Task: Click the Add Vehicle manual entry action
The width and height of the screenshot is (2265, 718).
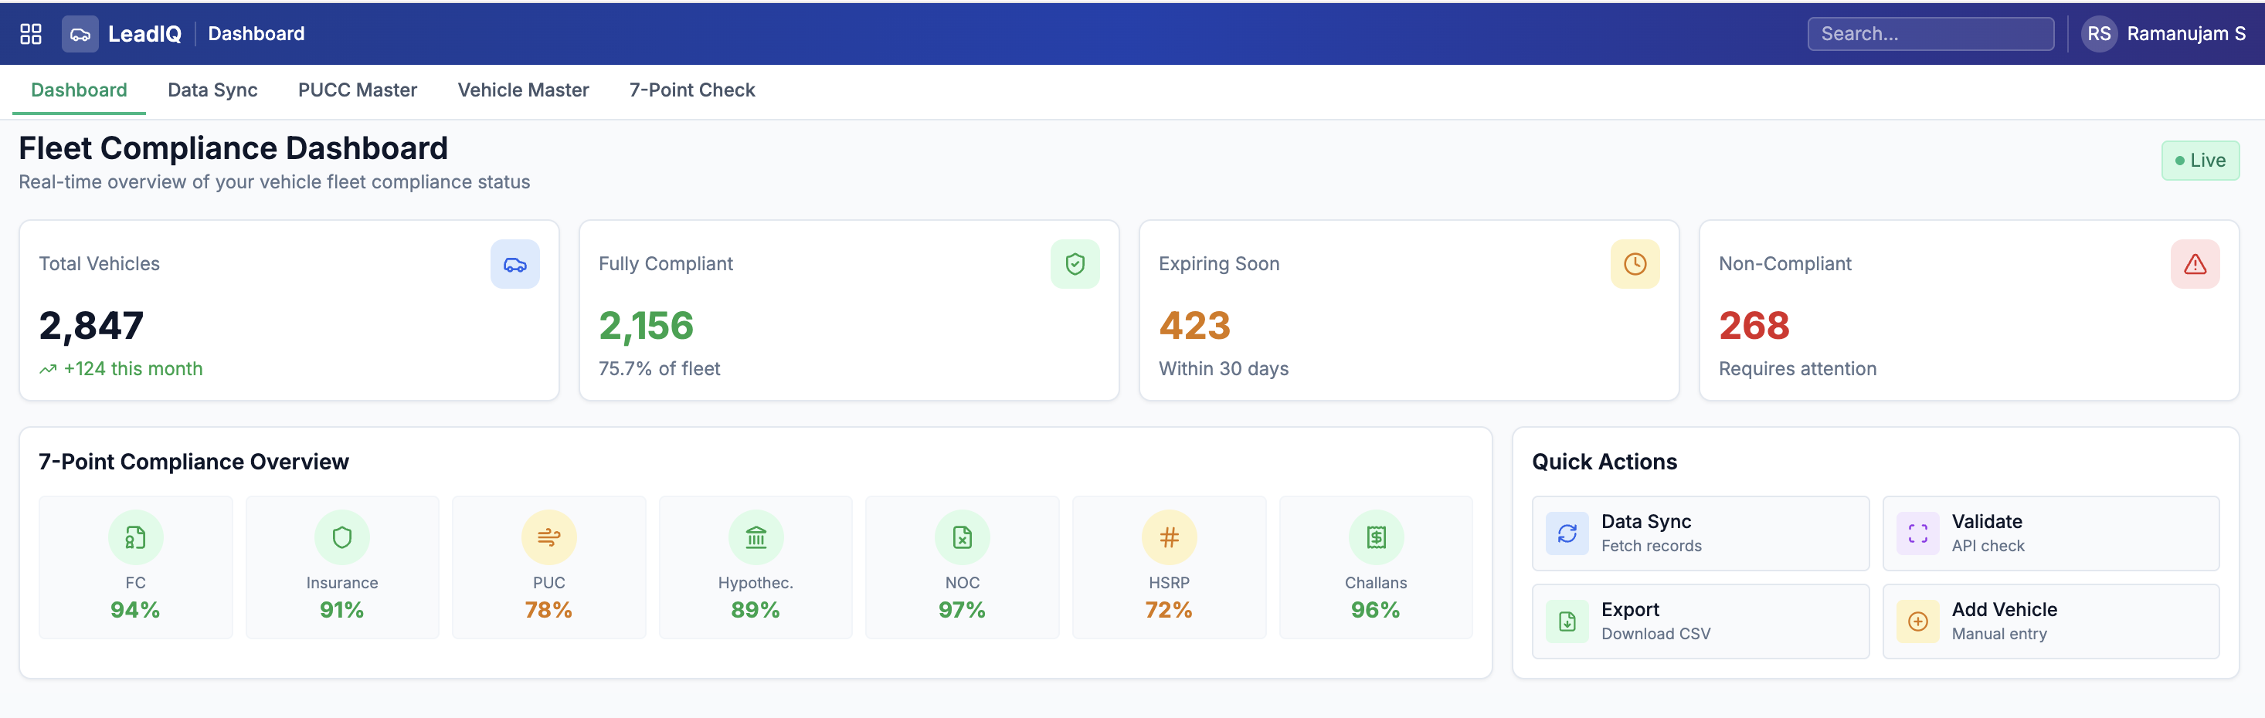Action: click(2051, 621)
